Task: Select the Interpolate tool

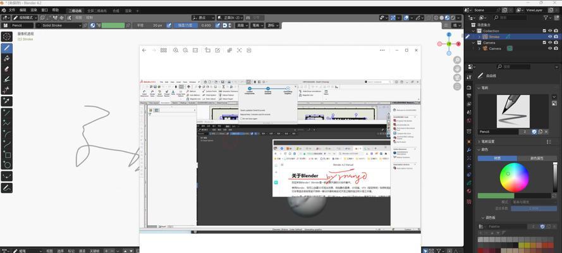Action: coord(7,176)
